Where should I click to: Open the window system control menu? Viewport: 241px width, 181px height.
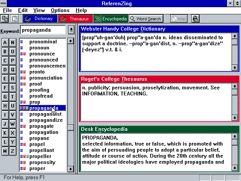click(x=3, y=3)
